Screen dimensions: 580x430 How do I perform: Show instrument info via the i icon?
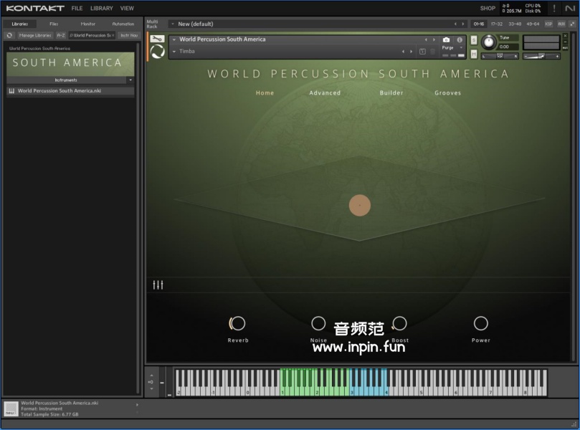[x=460, y=39]
